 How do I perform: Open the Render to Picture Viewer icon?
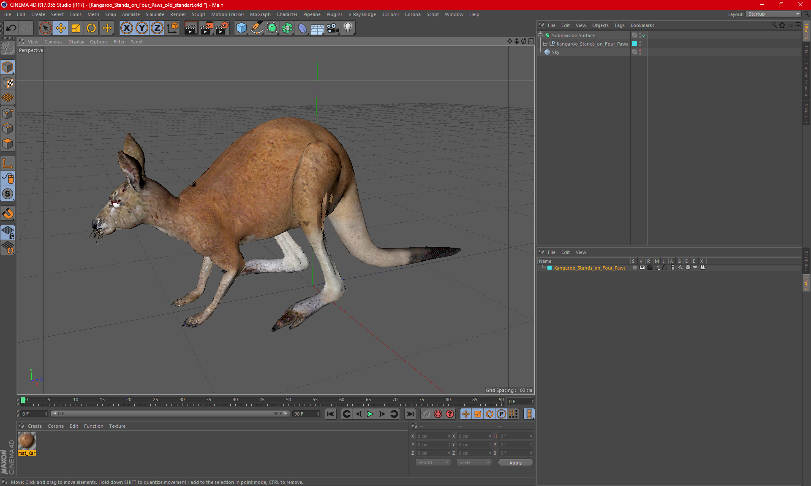[x=206, y=28]
